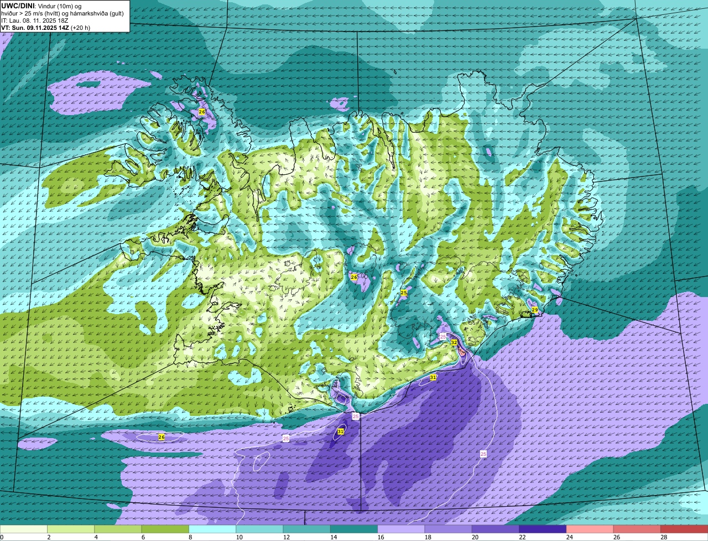Pick the 12–14 m/s legend swatch

307,529
